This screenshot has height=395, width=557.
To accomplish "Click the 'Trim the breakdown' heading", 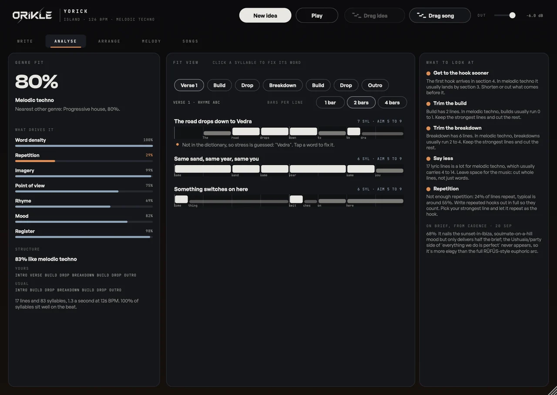I will 457,128.
